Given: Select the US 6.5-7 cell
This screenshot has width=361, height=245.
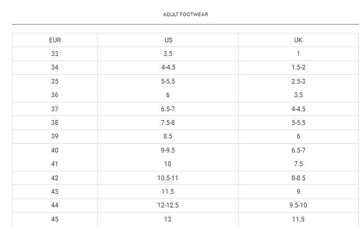Looking at the screenshot, I should pyautogui.click(x=168, y=109).
